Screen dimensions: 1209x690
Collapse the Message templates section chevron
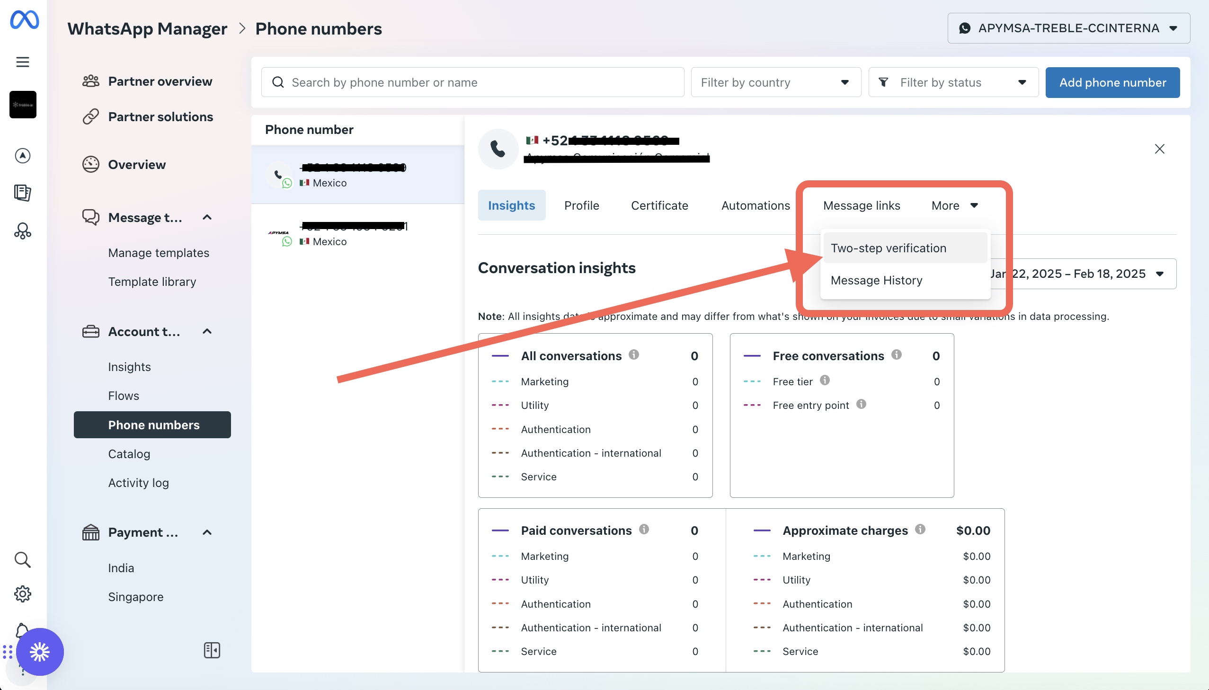[x=207, y=217]
